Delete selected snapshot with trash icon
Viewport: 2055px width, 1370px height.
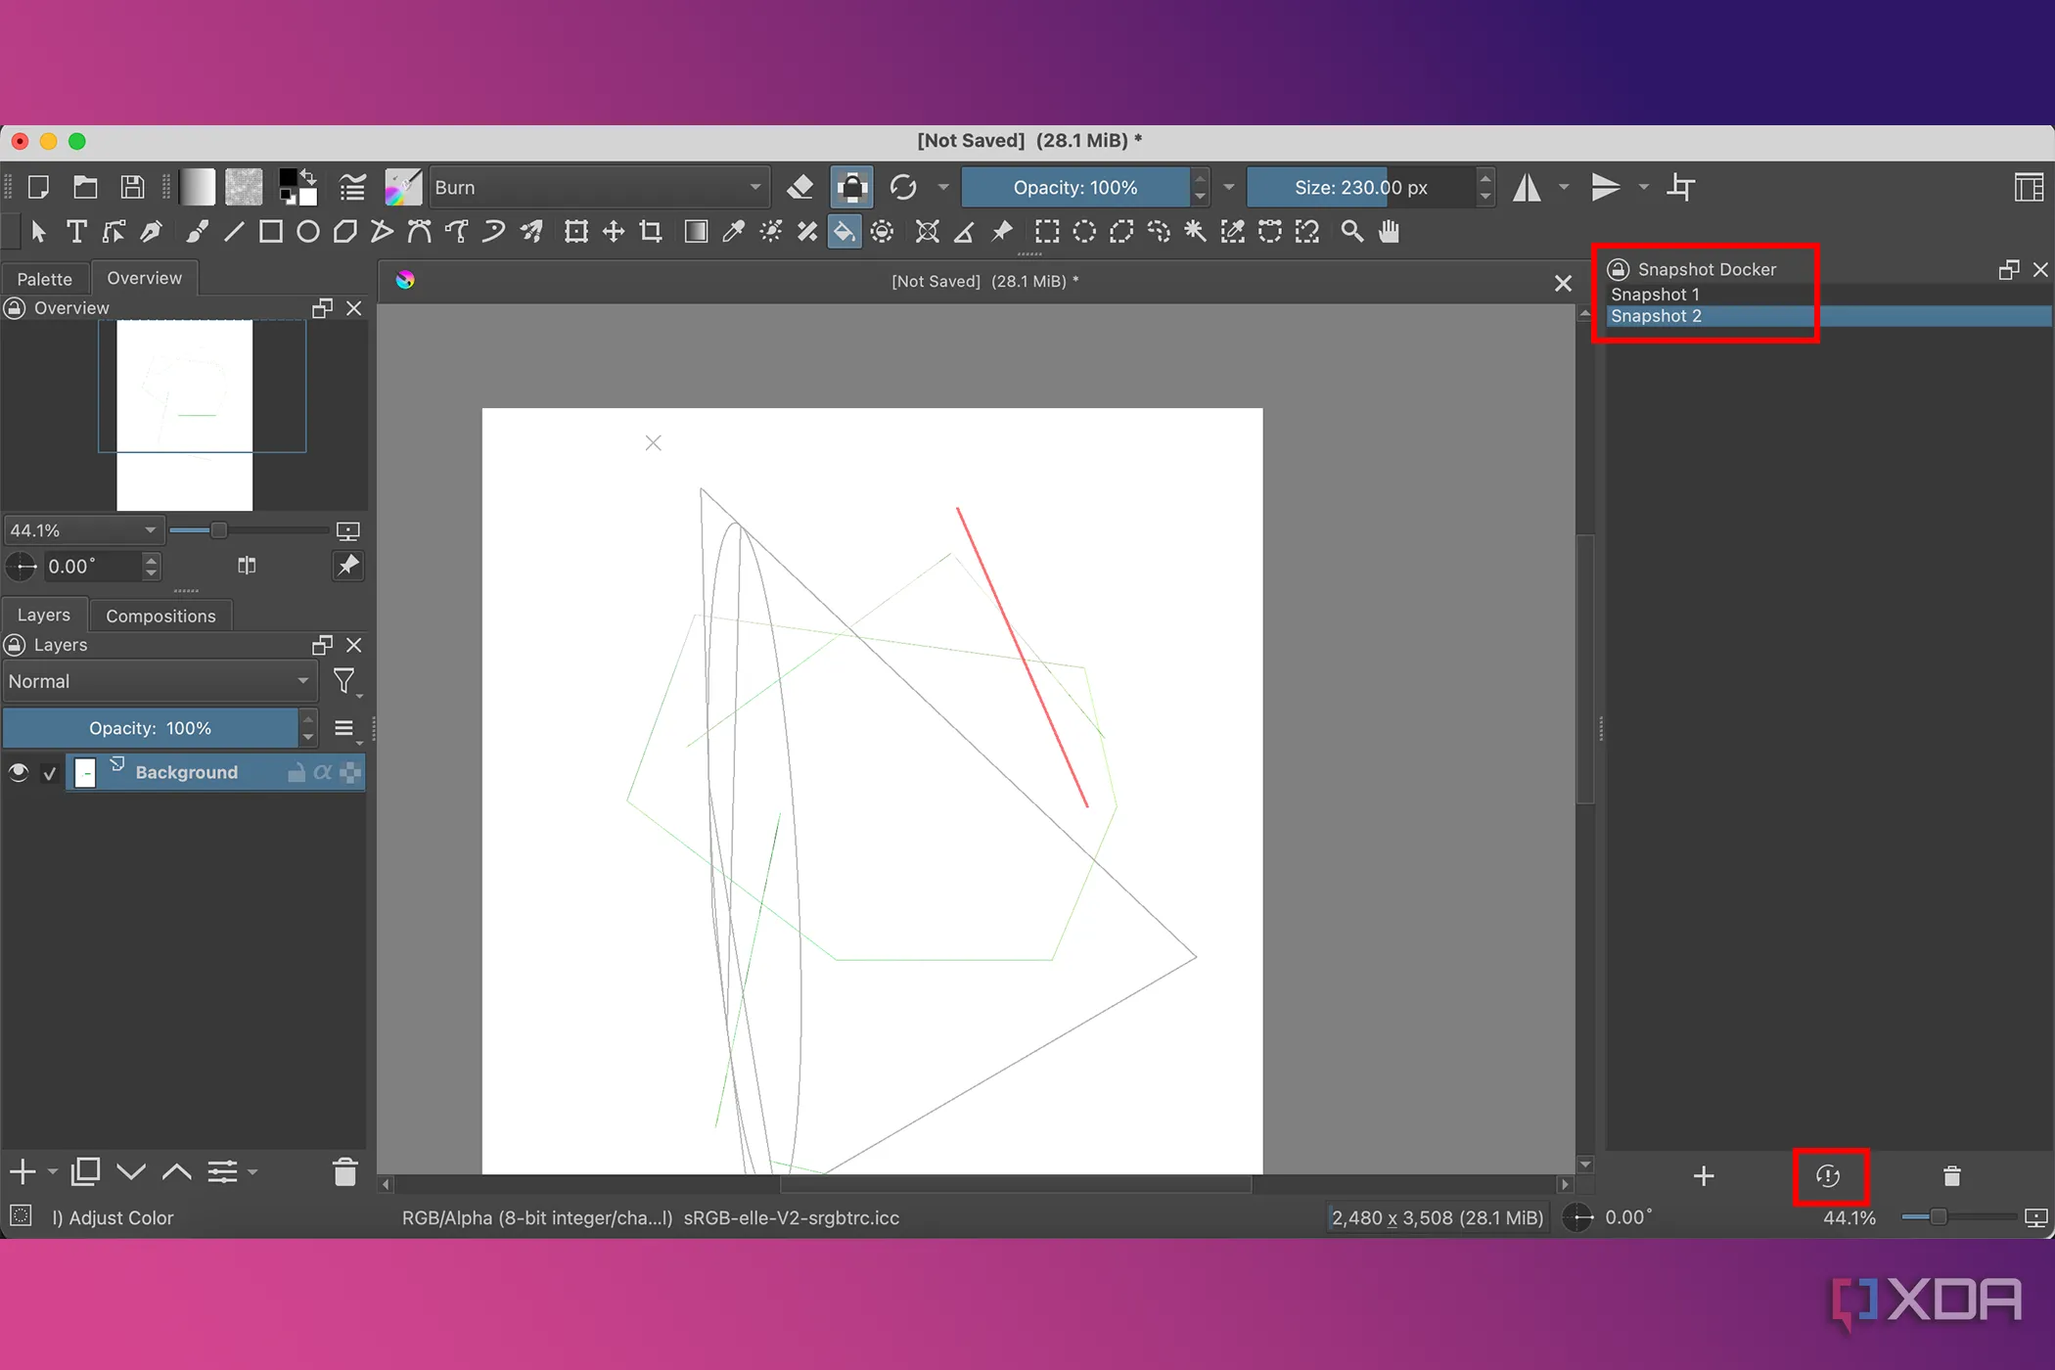(1951, 1175)
